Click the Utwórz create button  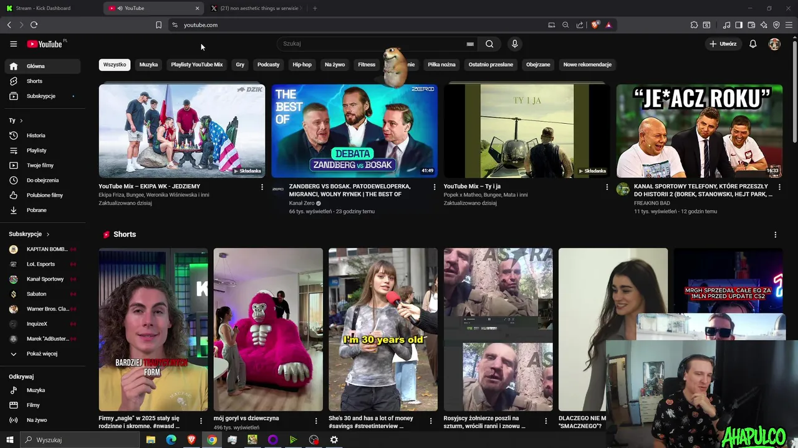point(723,44)
